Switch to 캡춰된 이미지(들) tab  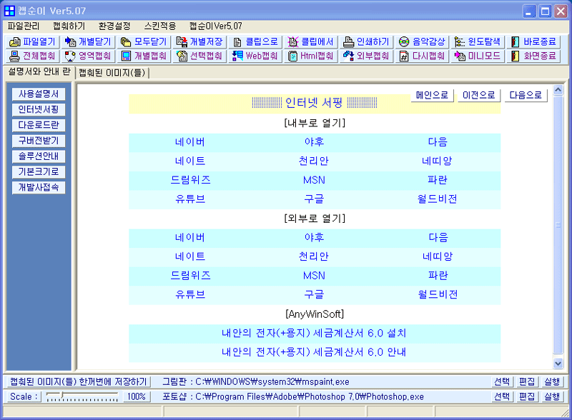(112, 73)
